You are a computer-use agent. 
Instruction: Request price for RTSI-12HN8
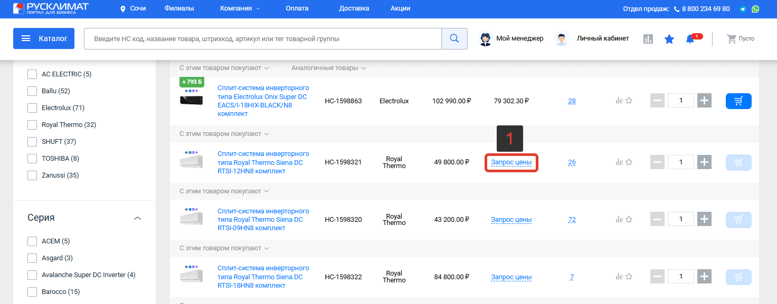pyautogui.click(x=511, y=162)
